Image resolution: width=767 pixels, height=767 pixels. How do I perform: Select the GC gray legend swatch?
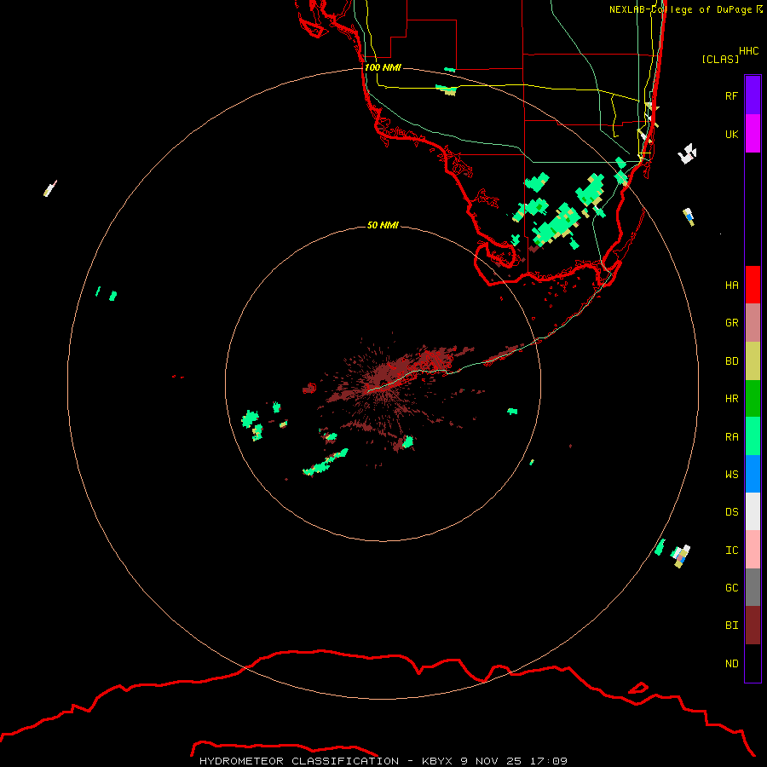coord(753,587)
